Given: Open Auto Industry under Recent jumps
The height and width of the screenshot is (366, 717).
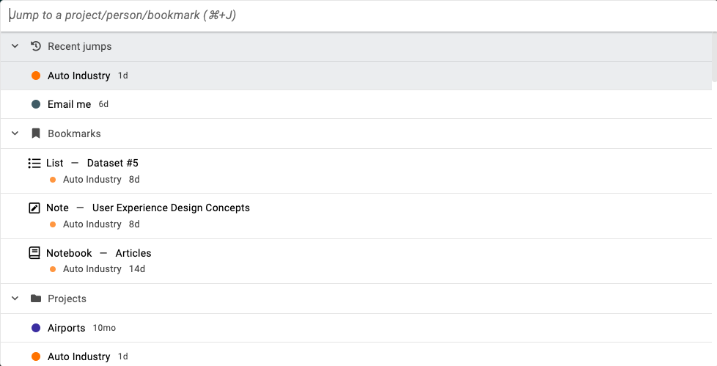Looking at the screenshot, I should 356,76.
